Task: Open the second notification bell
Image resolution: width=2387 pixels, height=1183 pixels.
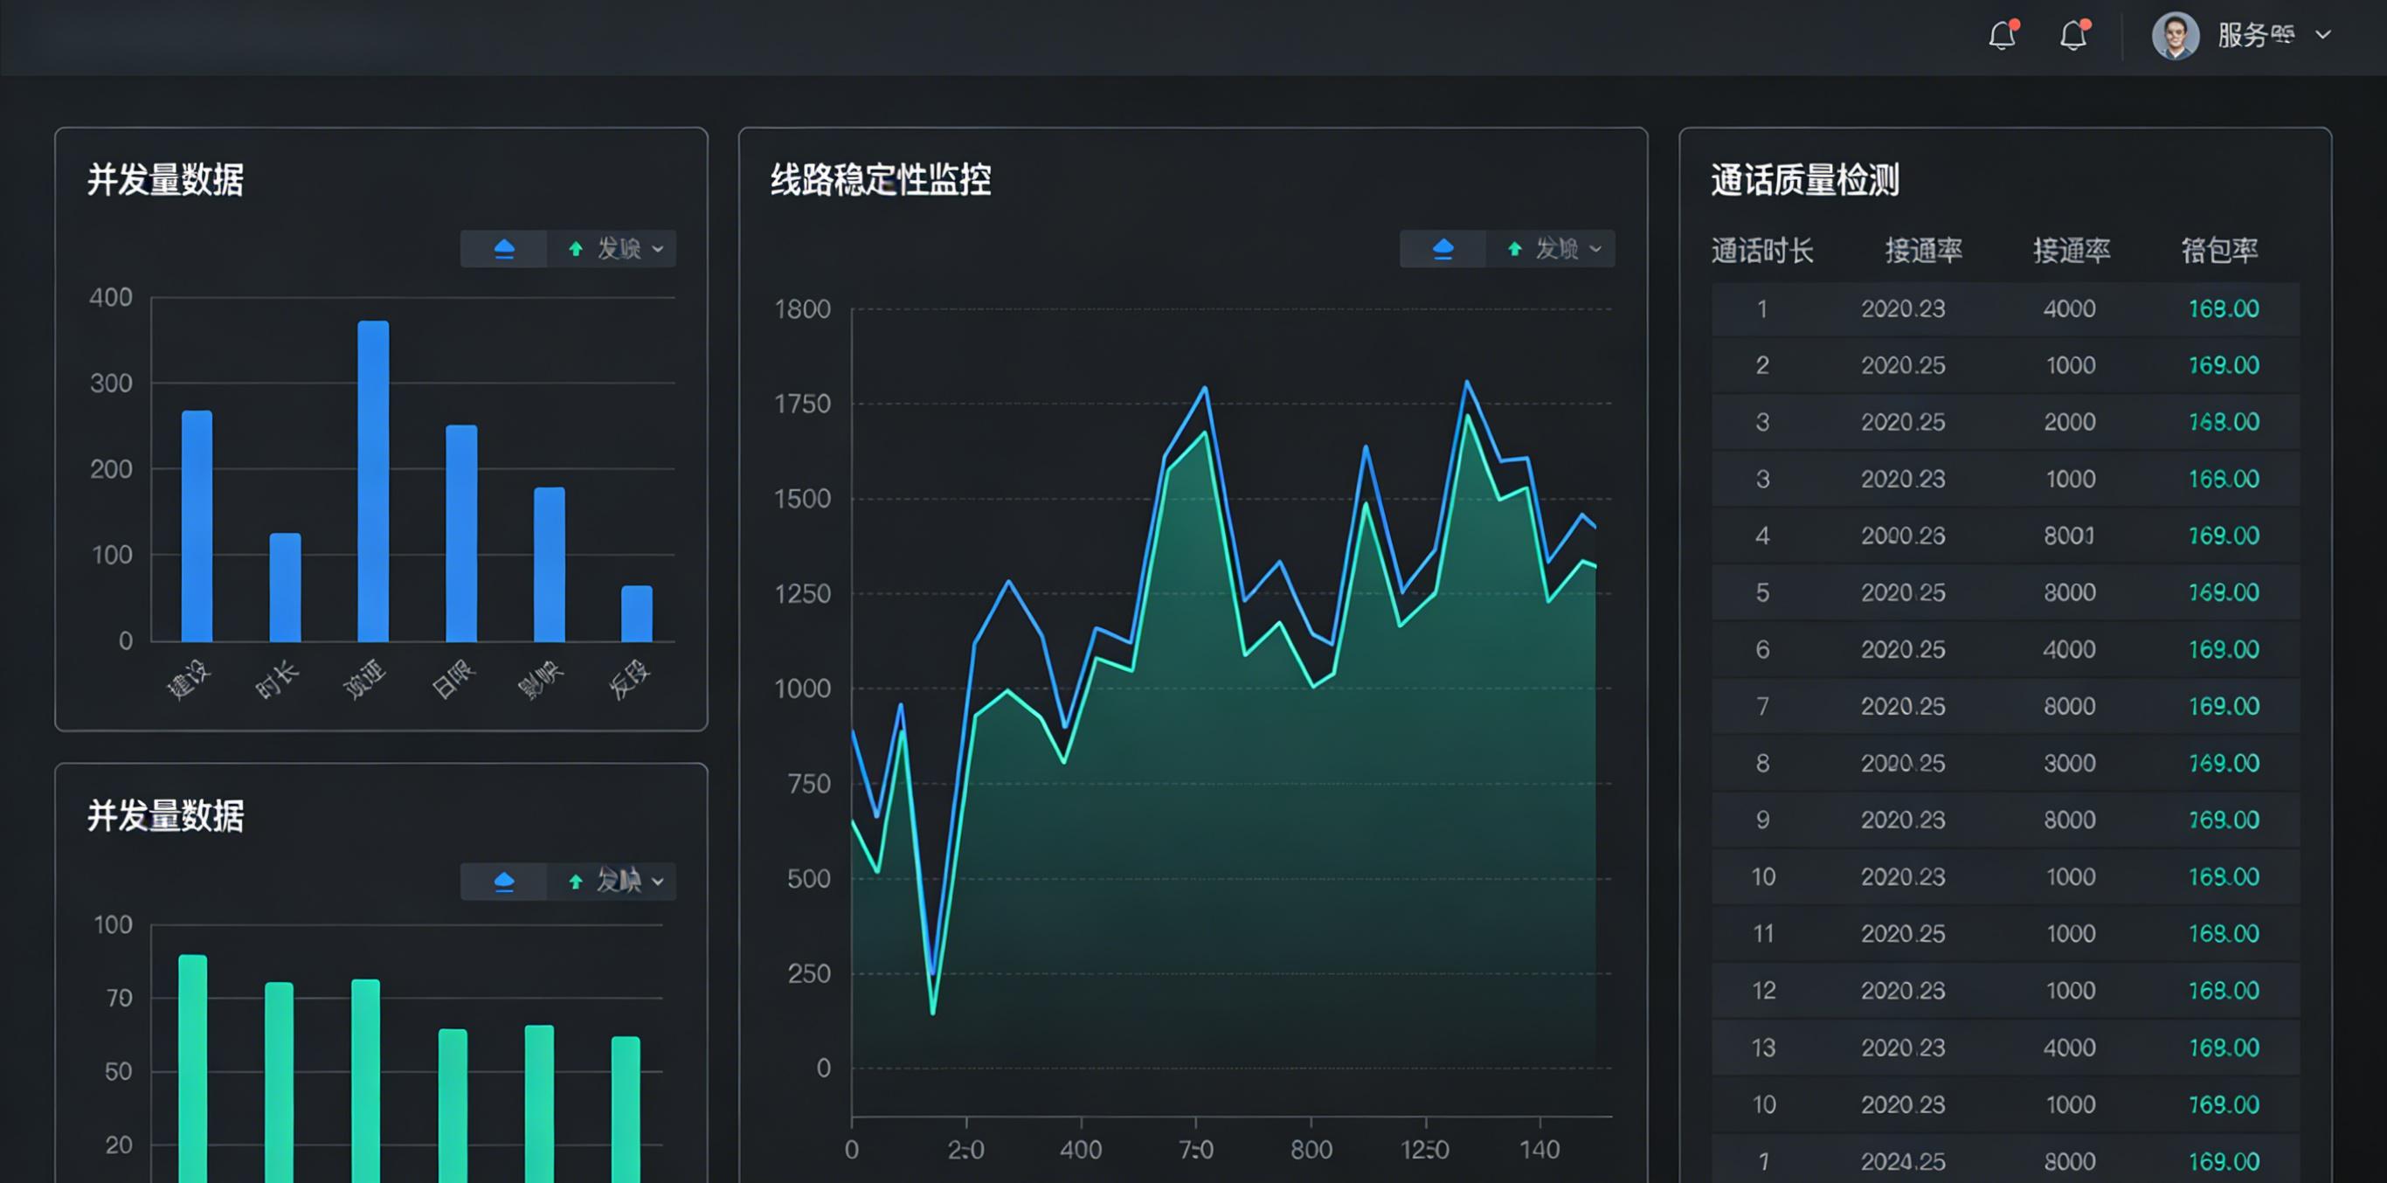Action: [2072, 35]
